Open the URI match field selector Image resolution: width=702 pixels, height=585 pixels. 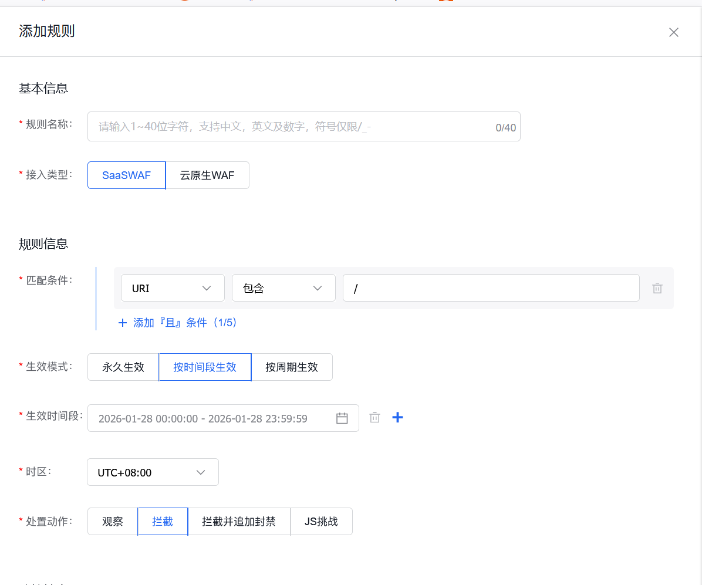point(173,288)
